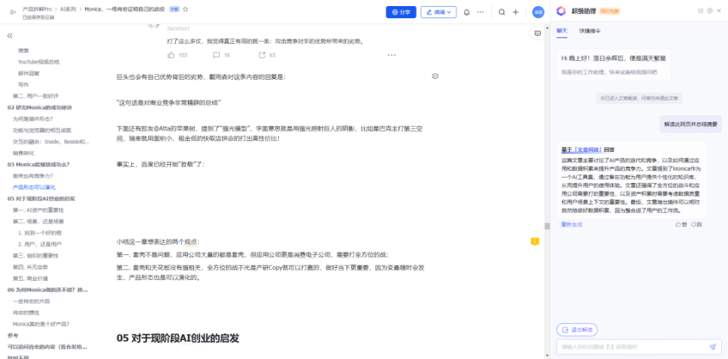
Task: Share the quoted post with 63 shares
Action: click(x=262, y=55)
